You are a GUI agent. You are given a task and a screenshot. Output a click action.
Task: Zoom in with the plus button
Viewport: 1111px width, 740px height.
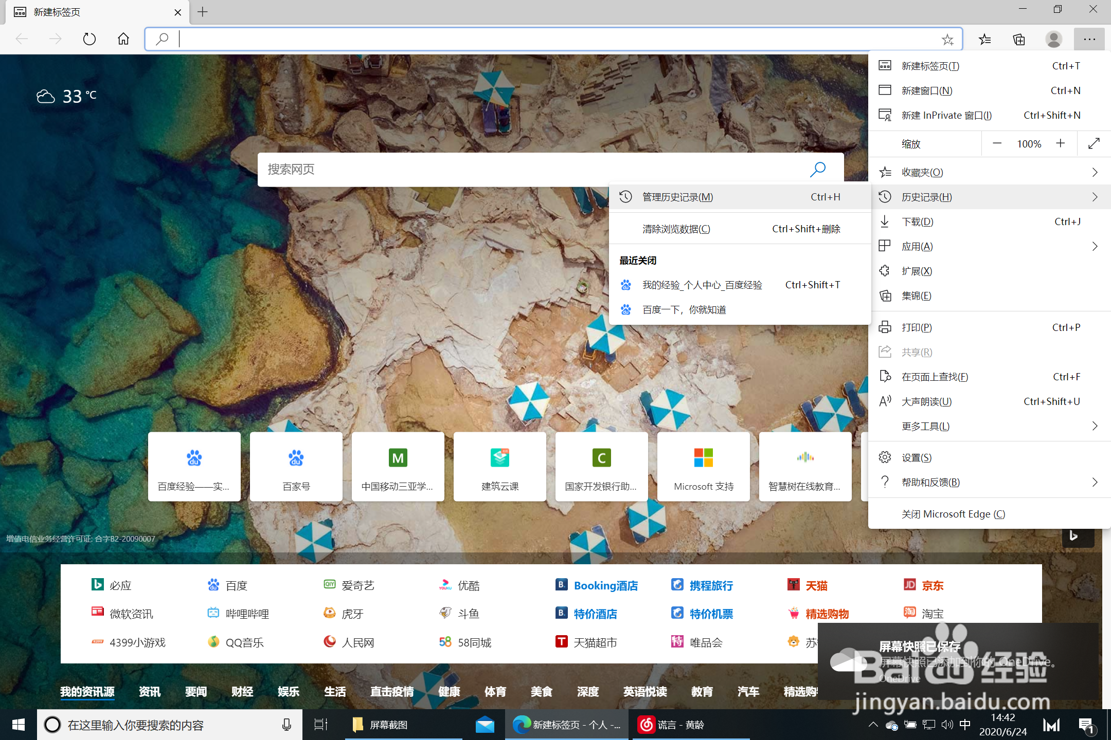(1061, 144)
